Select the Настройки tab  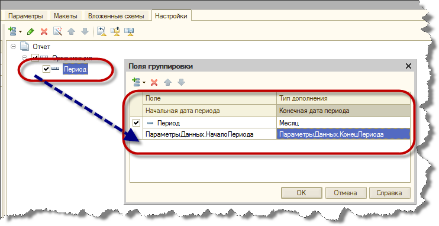point(171,16)
